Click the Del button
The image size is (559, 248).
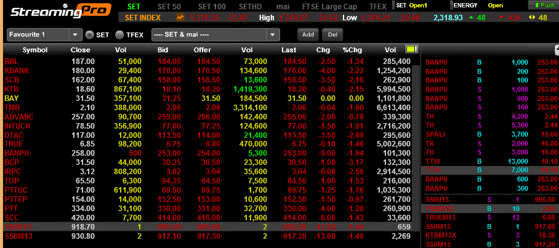click(332, 34)
